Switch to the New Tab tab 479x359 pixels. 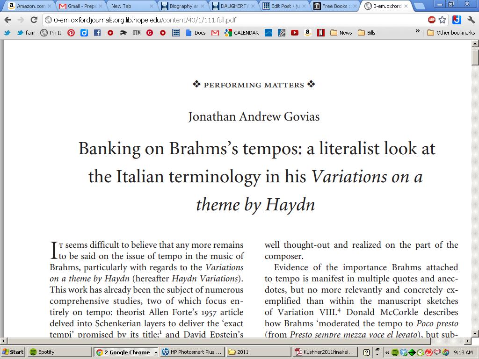coord(131,6)
